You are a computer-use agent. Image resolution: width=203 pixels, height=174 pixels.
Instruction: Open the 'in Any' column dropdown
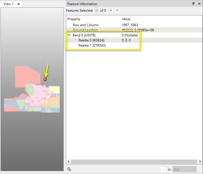tap(184, 169)
